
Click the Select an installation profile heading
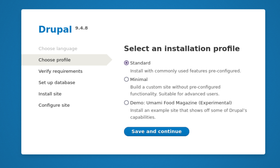coord(182,49)
